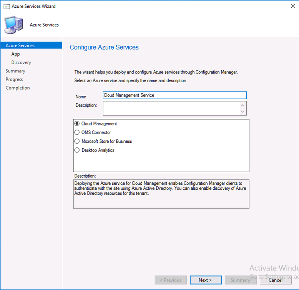The image size is (299, 290).
Task: Click 'Select an Azure service' instruction text
Action: click(131, 81)
